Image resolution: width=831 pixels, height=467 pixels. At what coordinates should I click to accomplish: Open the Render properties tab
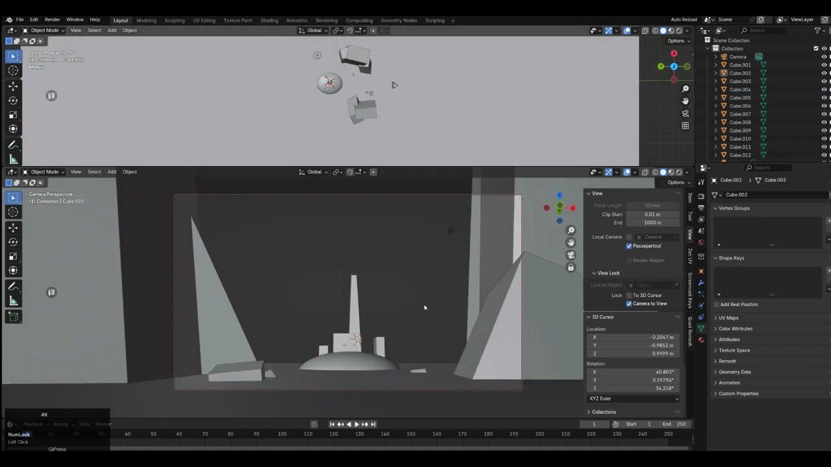tap(701, 196)
